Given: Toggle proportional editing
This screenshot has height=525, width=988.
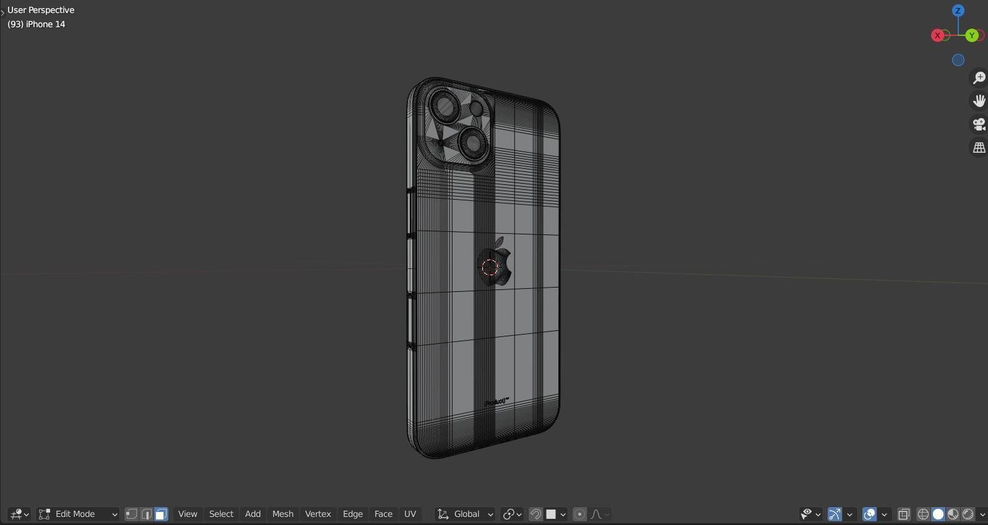Looking at the screenshot, I should point(579,514).
